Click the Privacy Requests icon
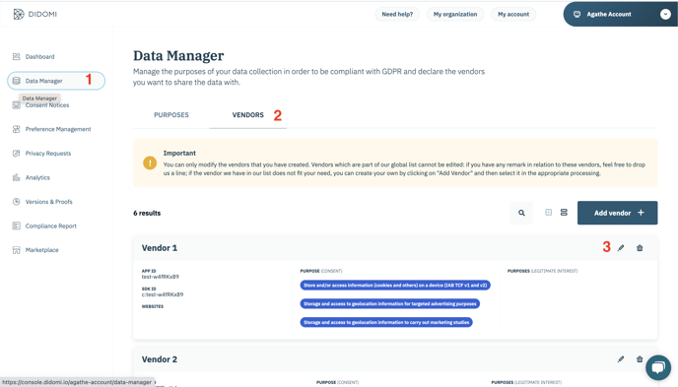 click(17, 154)
